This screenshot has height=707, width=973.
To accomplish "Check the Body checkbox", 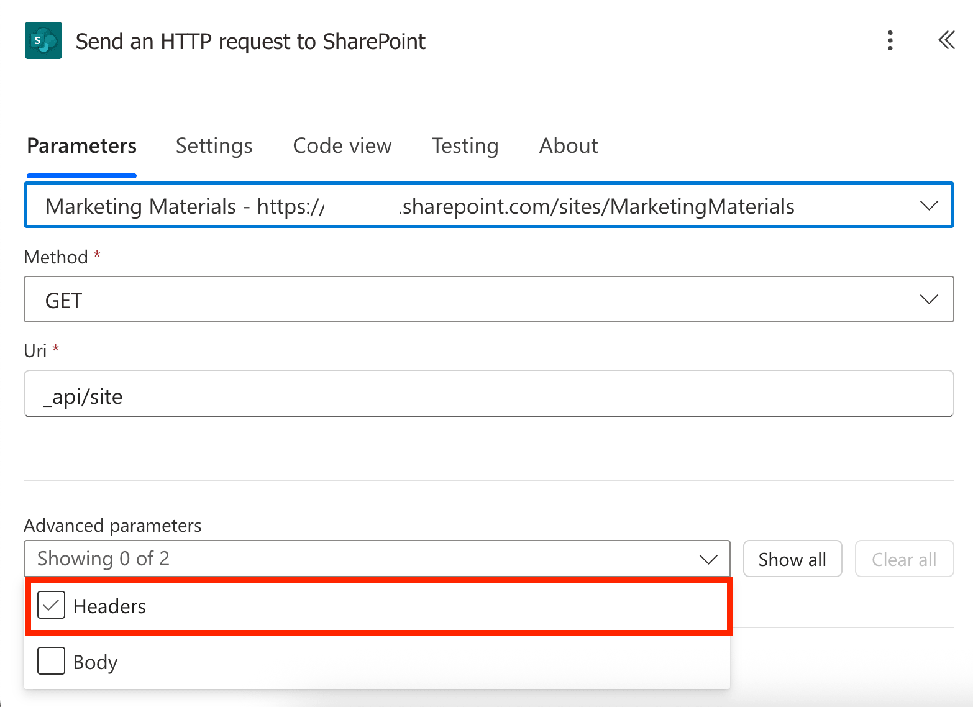I will [51, 661].
